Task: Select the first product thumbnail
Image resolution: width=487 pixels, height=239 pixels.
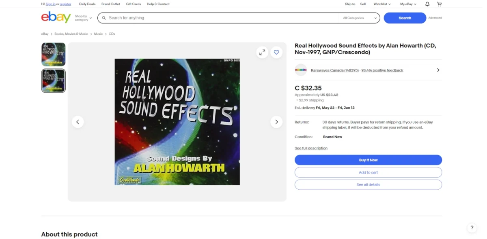Action: (x=53, y=54)
